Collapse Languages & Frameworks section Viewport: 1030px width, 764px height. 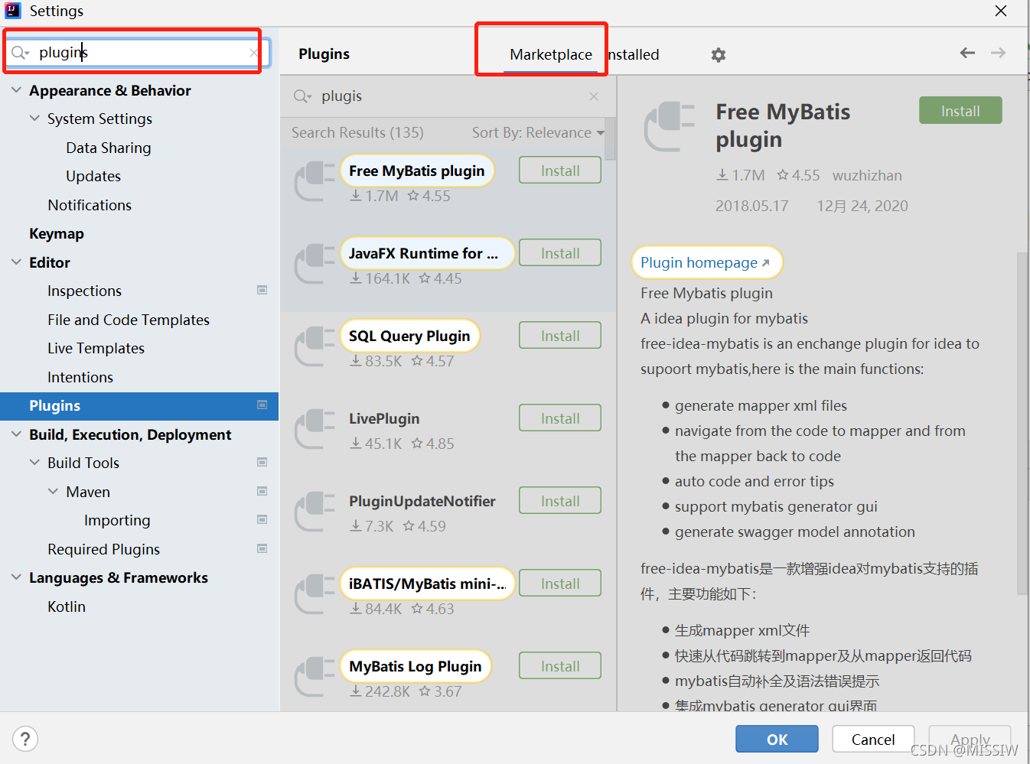pyautogui.click(x=16, y=577)
